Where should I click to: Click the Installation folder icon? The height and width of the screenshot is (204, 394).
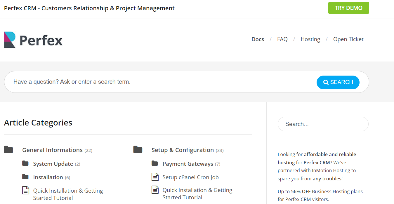pos(25,177)
